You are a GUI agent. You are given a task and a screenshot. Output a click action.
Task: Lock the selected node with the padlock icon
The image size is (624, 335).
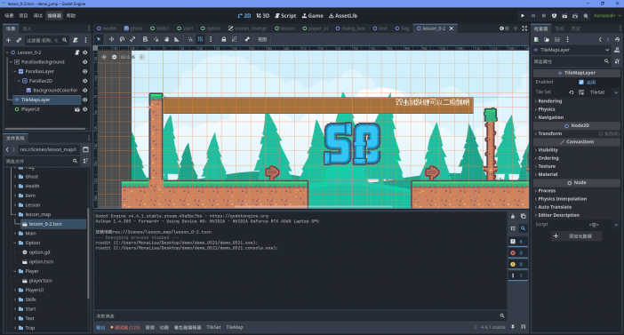(224, 39)
